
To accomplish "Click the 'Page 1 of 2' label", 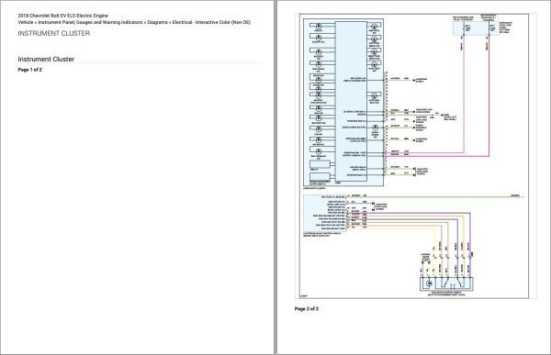I will (x=30, y=70).
